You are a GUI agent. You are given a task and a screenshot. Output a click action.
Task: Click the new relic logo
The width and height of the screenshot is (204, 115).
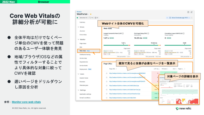[x=184, y=109]
